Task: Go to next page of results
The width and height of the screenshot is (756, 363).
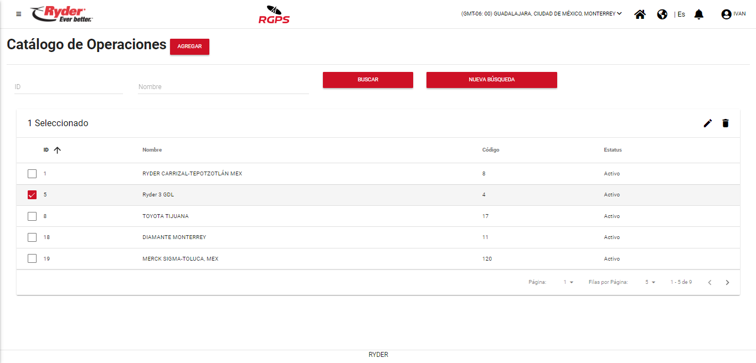Action: click(x=727, y=282)
